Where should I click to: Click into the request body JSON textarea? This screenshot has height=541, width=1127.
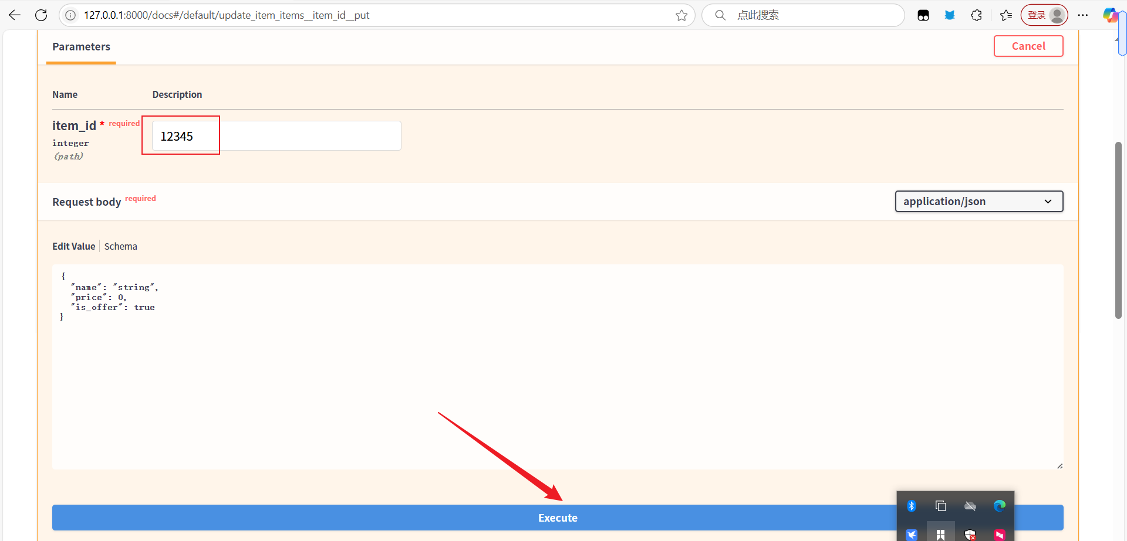coord(558,367)
